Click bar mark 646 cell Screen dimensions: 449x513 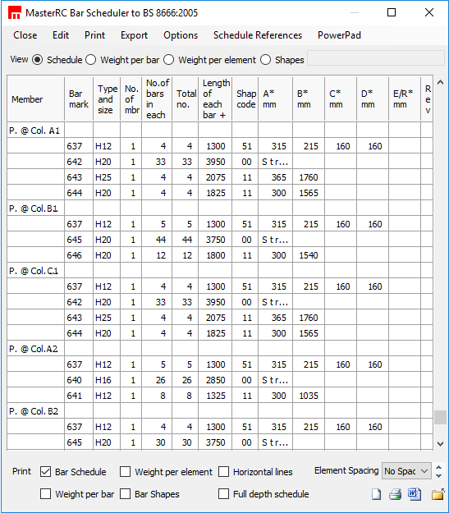pyautogui.click(x=79, y=255)
